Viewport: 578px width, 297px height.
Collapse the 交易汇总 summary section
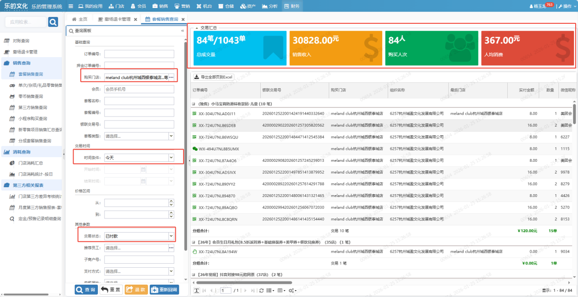tap(197, 28)
